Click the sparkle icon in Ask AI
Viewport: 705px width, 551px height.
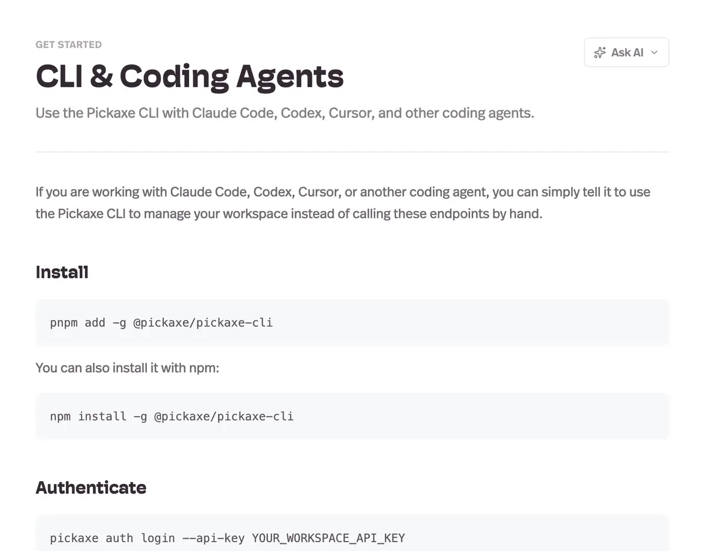click(x=600, y=52)
